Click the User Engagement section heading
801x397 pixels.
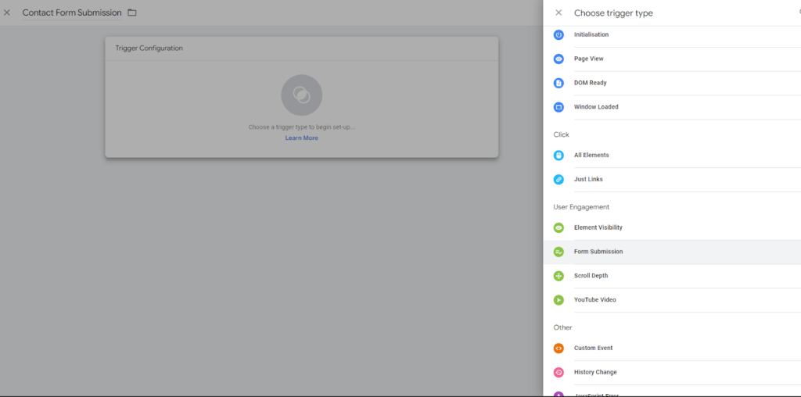581,206
